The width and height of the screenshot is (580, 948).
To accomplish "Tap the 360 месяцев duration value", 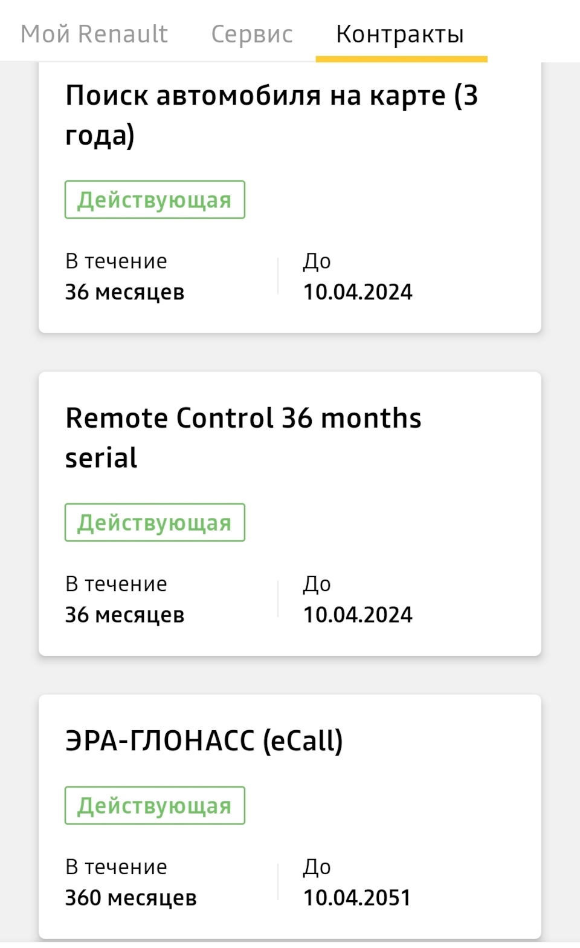I will click(130, 898).
